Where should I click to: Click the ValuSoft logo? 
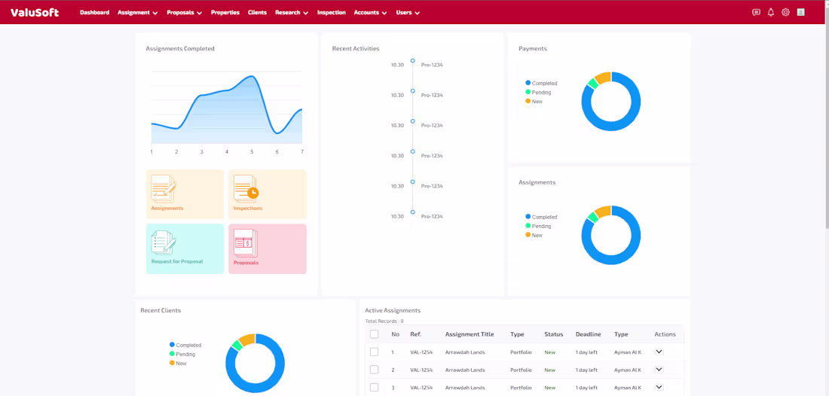pyautogui.click(x=35, y=13)
